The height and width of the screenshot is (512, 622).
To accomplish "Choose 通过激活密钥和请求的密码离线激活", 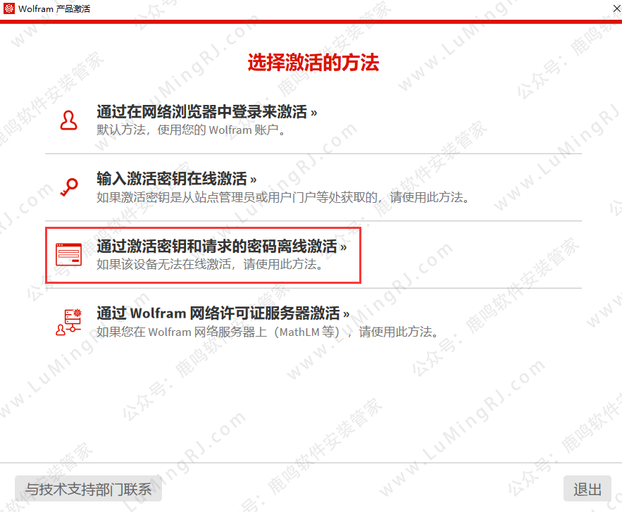I will pyautogui.click(x=217, y=246).
